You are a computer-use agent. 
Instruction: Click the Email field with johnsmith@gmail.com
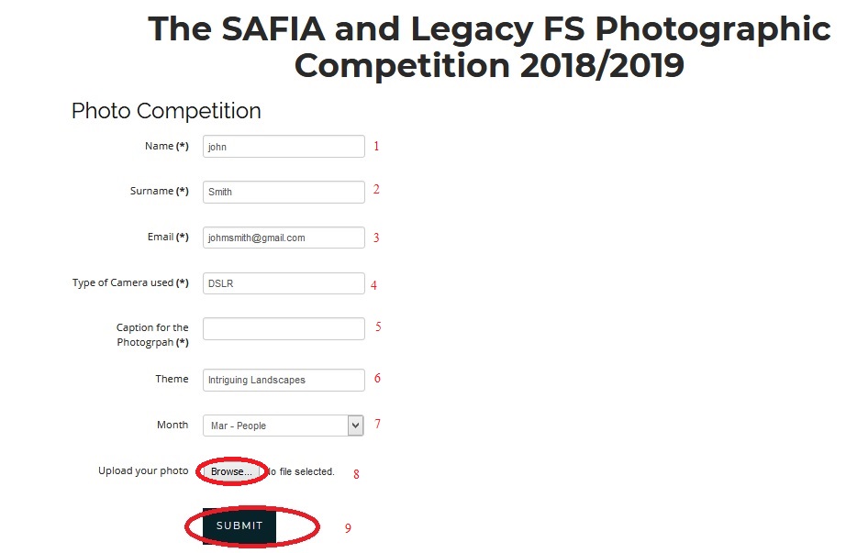pos(284,238)
